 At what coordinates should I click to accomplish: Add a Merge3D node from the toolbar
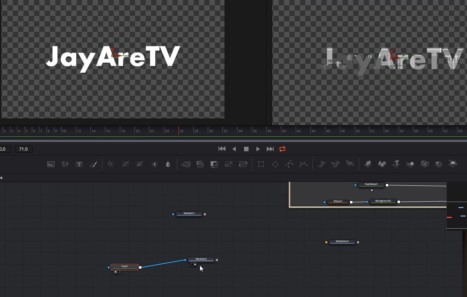410,164
